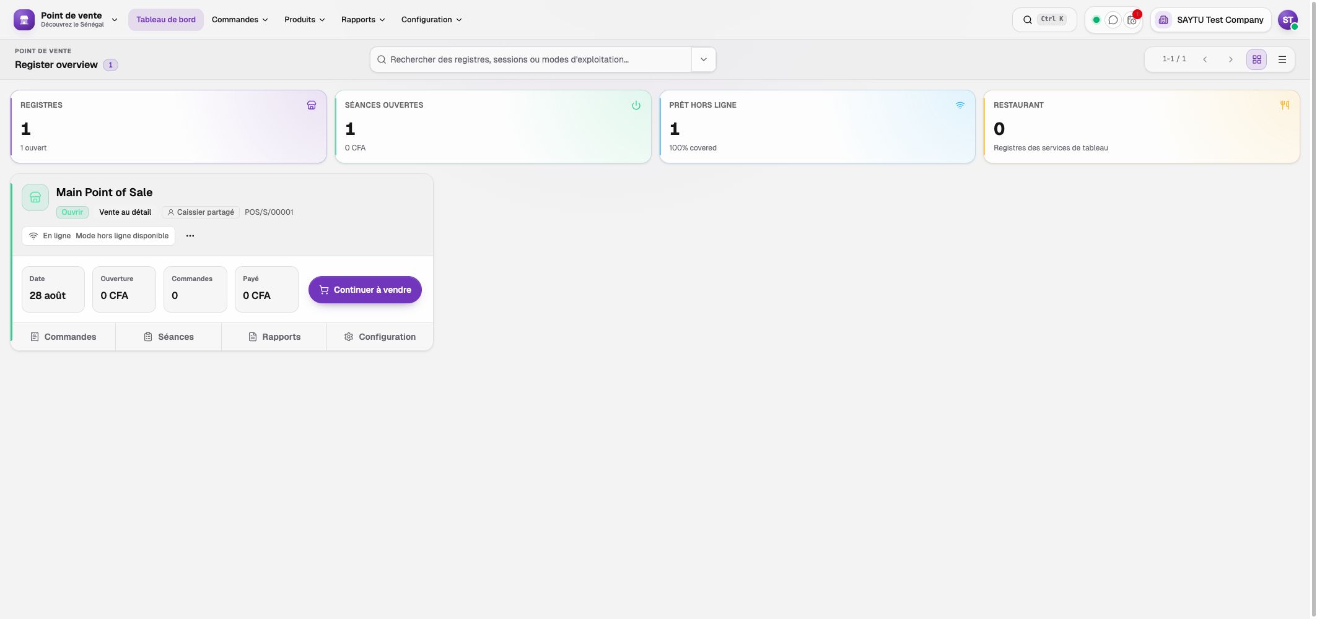This screenshot has height=619, width=1317.
Task: Click the 1-1 / 1 pager counter
Action: coord(1174,59)
